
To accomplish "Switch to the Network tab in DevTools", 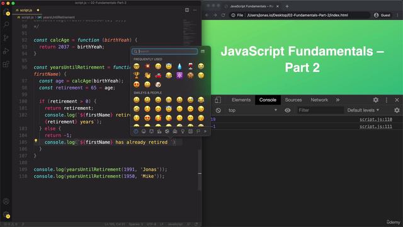I will tap(319, 100).
